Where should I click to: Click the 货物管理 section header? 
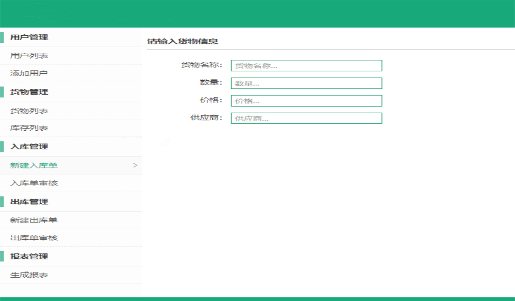click(29, 92)
